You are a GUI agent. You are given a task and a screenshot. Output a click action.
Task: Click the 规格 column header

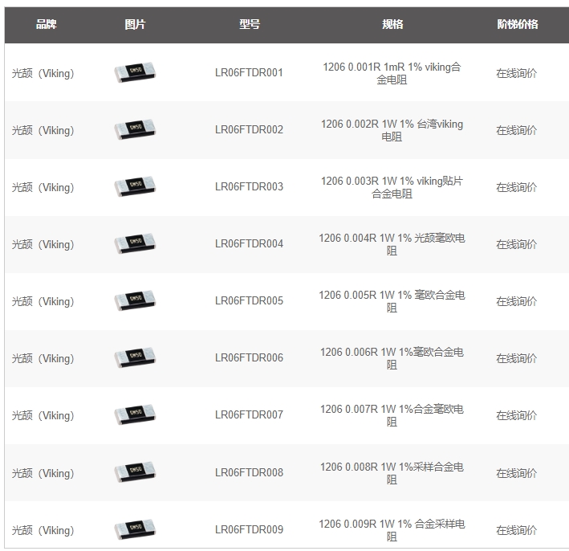click(x=392, y=25)
